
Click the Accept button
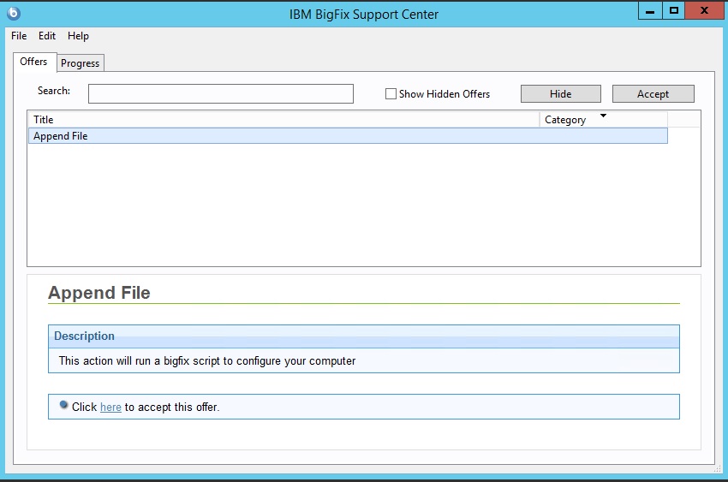pyautogui.click(x=653, y=93)
